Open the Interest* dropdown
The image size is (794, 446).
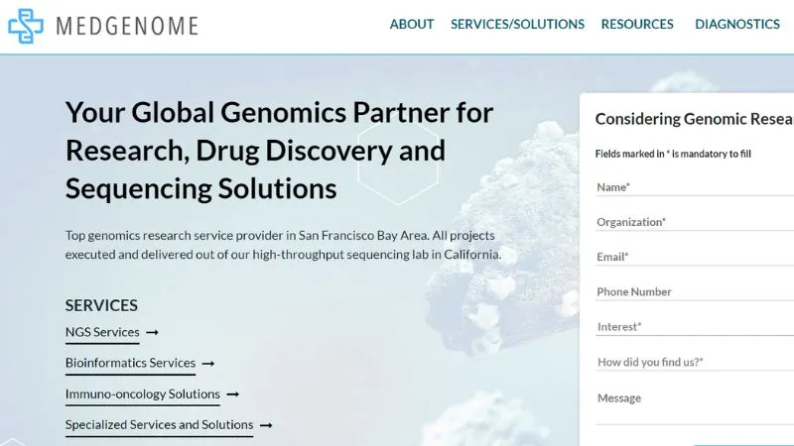[695, 327]
